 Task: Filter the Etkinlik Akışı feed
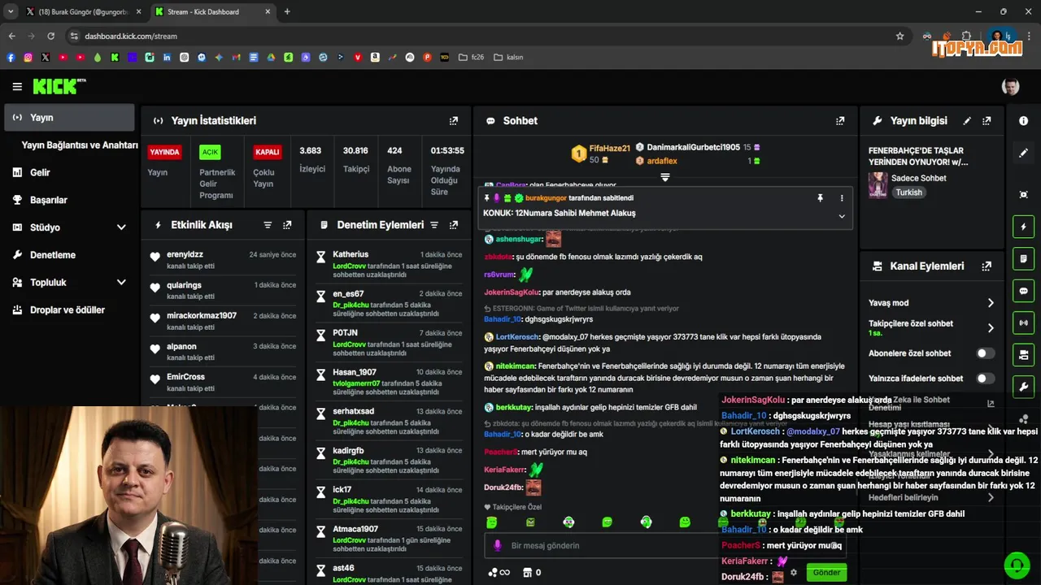268,225
